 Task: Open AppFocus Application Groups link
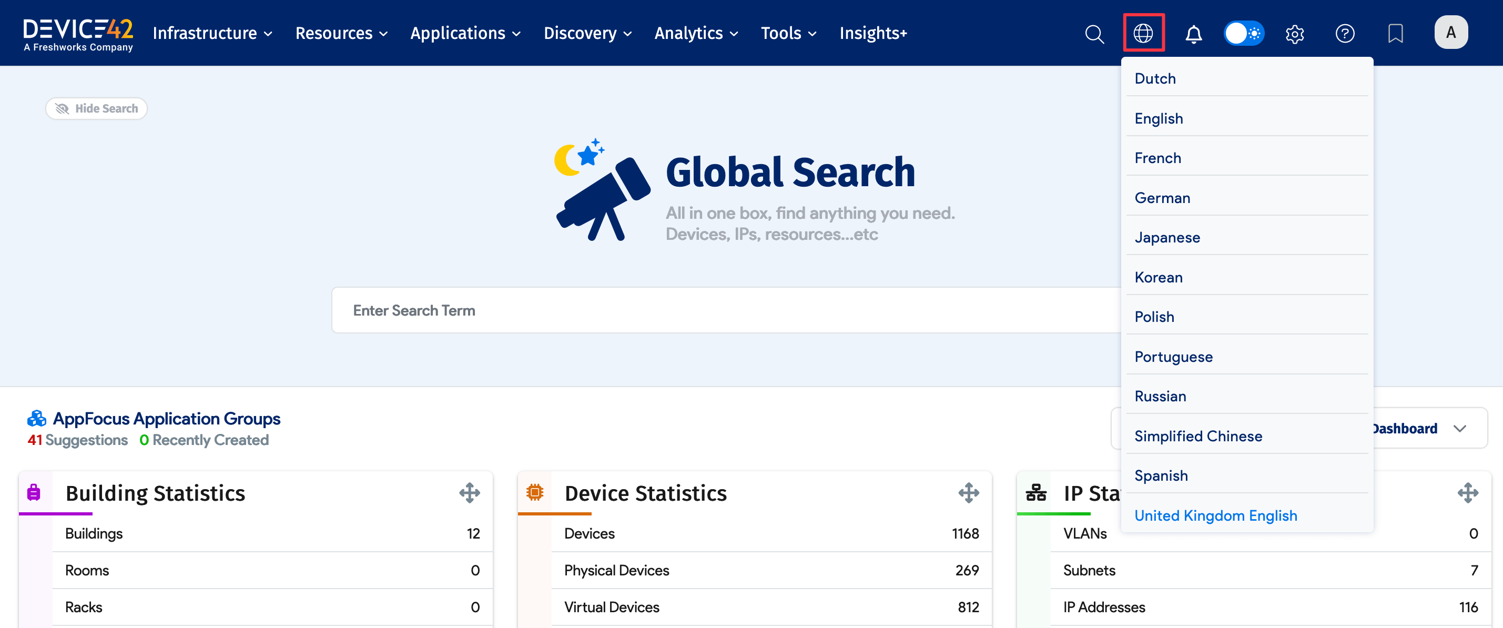click(x=166, y=419)
